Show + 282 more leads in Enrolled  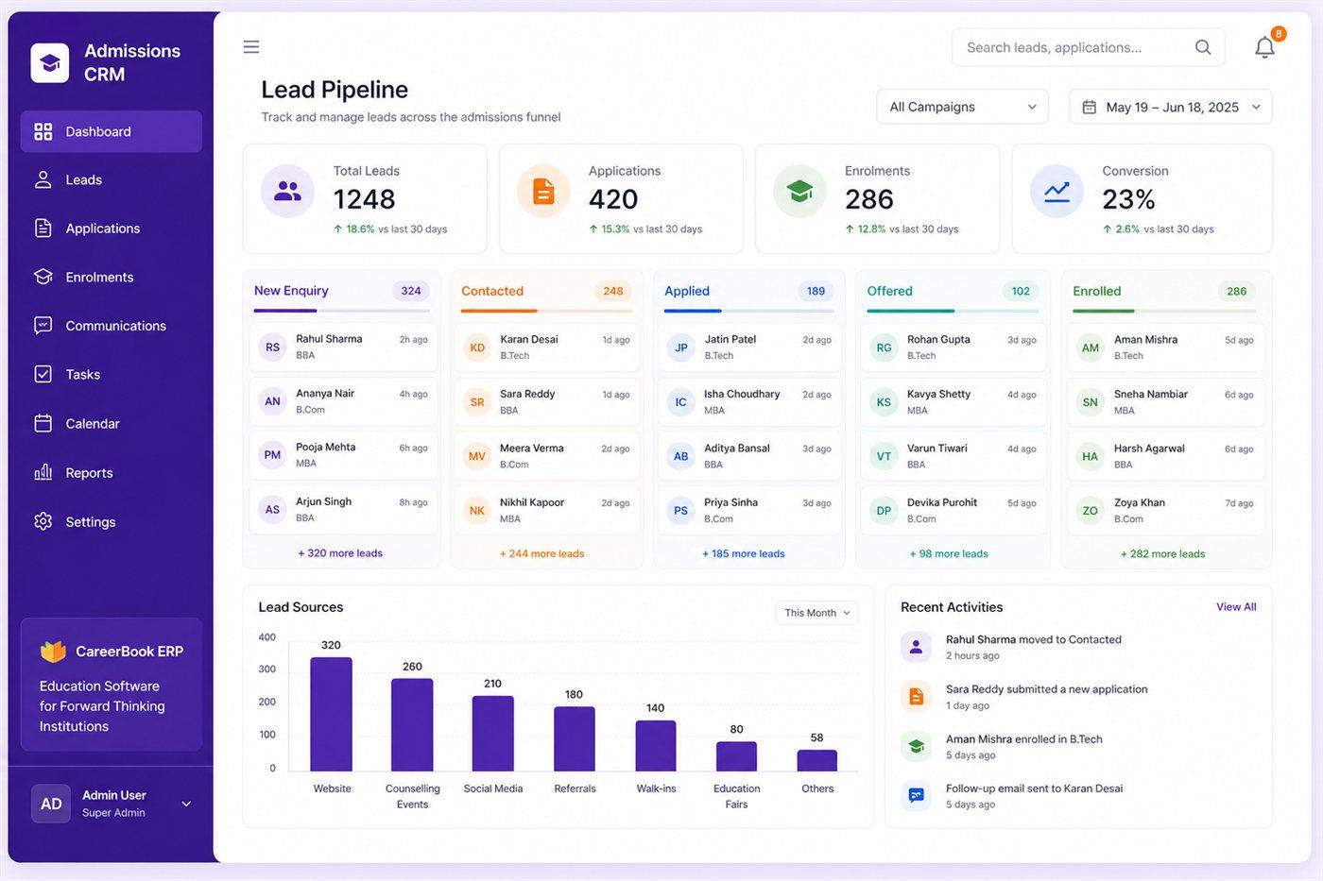coord(1162,554)
